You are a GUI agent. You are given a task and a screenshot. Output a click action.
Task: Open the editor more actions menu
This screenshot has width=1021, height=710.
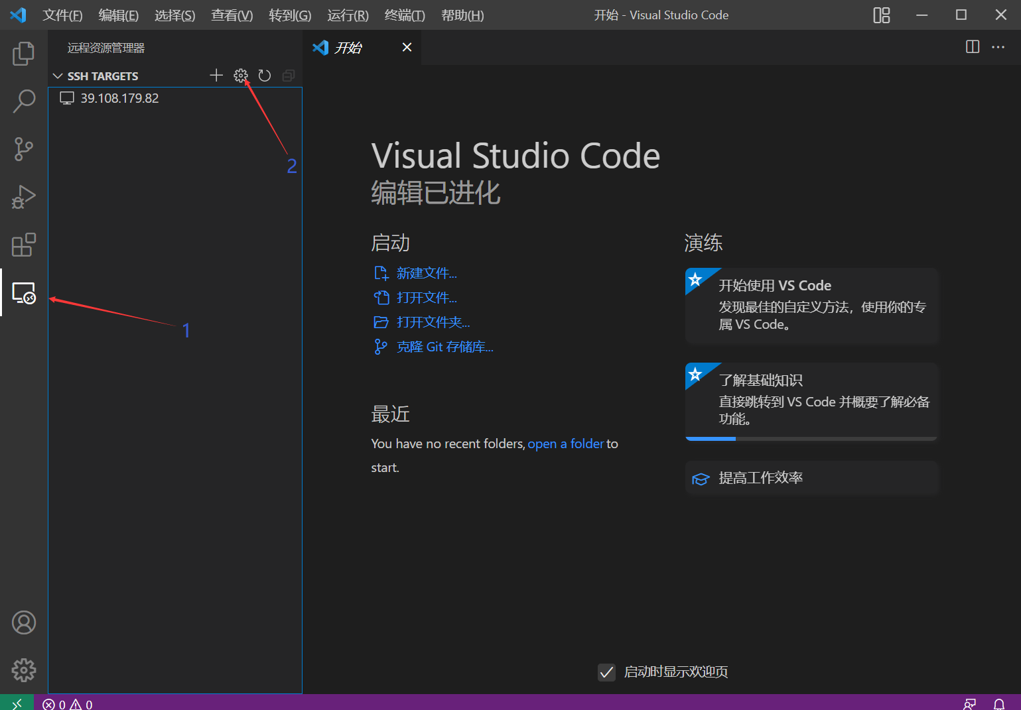(x=998, y=47)
